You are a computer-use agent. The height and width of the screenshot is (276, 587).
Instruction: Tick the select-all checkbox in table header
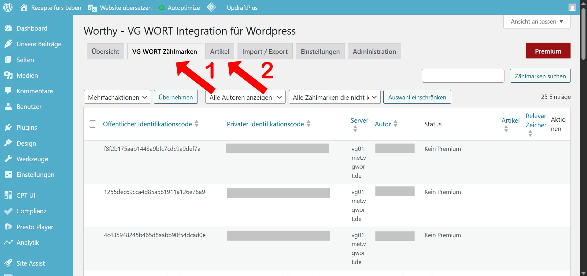coord(93,124)
